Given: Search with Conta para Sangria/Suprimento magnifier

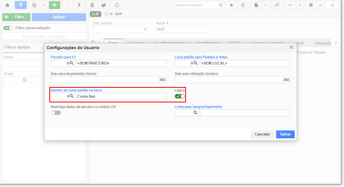Looking at the screenshot, I should click(195, 113).
